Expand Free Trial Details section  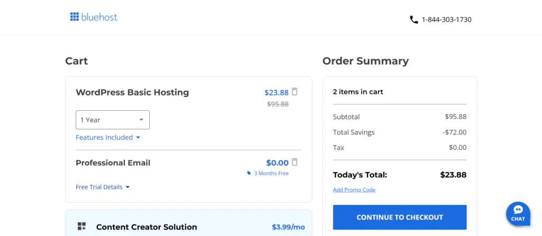(103, 187)
